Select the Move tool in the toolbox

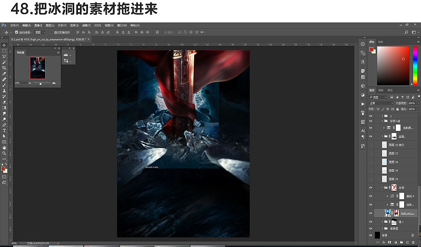[4, 45]
